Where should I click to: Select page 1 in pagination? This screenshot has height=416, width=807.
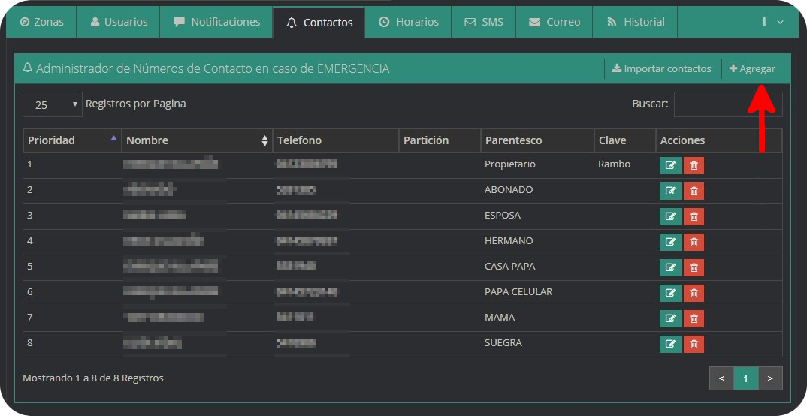(x=745, y=378)
